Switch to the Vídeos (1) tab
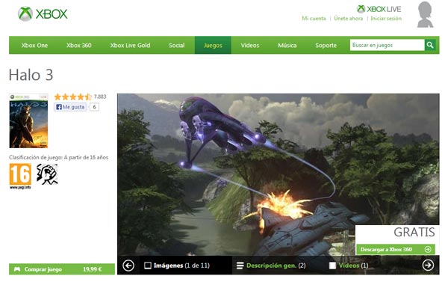 point(349,266)
